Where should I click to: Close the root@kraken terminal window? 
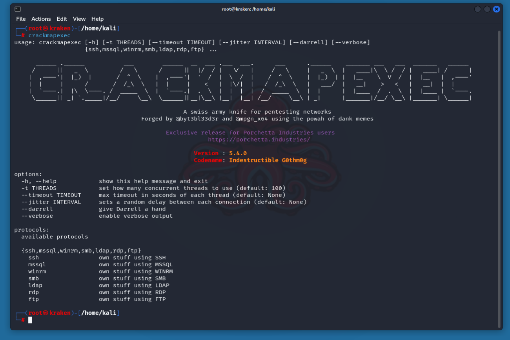coord(496,9)
